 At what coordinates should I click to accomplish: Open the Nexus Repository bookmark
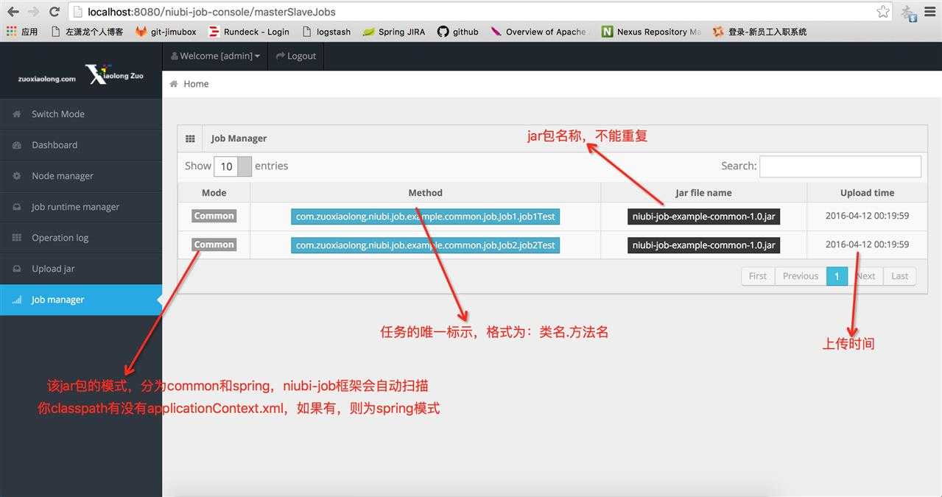tap(651, 32)
